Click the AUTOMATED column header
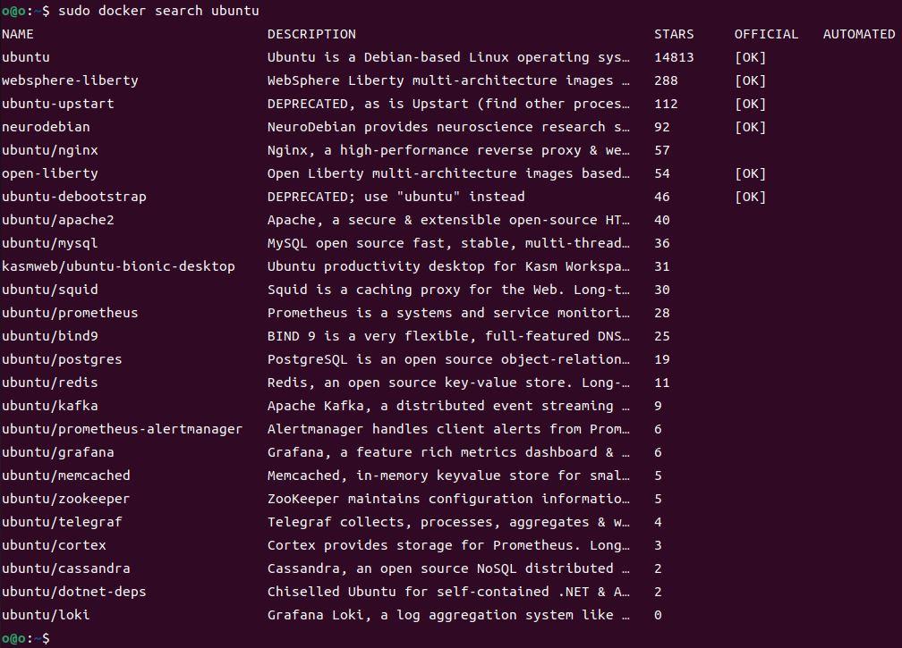Screen dimensions: 902x648 click(x=859, y=35)
